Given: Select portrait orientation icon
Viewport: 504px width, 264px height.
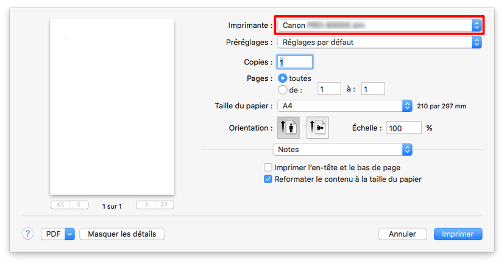Looking at the screenshot, I should 288,128.
